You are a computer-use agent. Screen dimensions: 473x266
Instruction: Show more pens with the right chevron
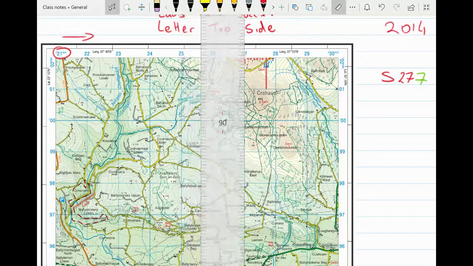click(x=273, y=7)
